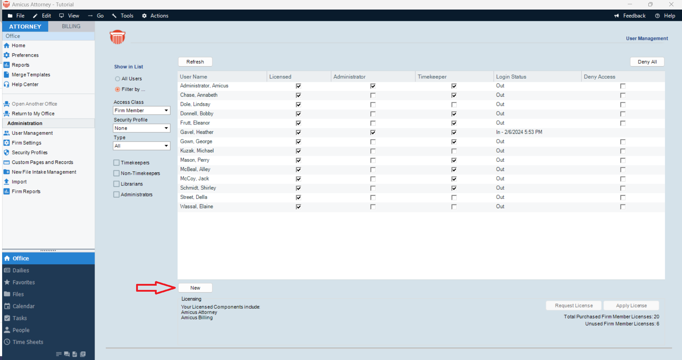Open the Tools menu

[x=123, y=16]
